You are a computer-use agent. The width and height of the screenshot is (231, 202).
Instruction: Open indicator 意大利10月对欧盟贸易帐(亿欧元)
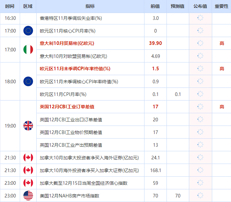coord(73,56)
